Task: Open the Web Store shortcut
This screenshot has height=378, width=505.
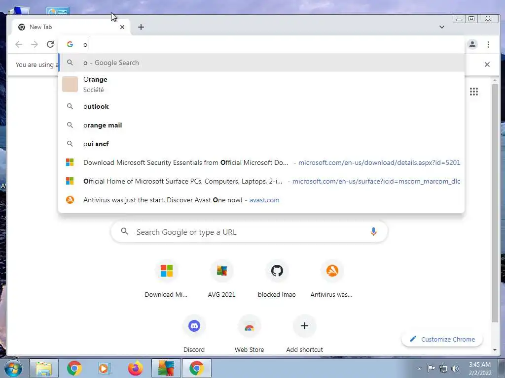Action: coord(249,334)
